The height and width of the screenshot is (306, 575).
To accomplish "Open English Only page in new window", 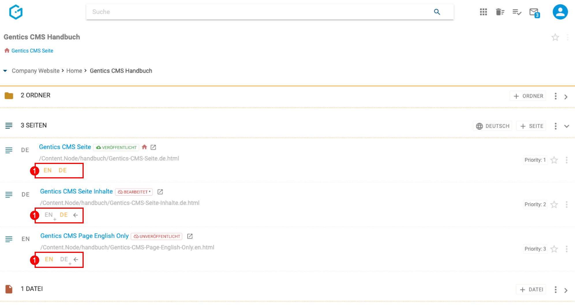I will 190,236.
